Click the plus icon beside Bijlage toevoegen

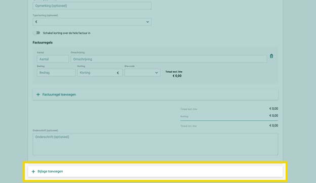click(33, 171)
